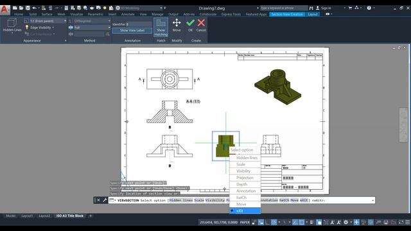411x231 pixels.
Task: Select the ISO A3 Title Block layout tab
Action: click(70, 216)
